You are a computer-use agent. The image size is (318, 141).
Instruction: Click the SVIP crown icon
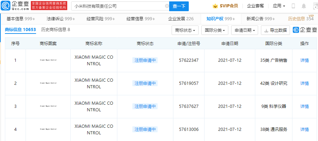215,6
